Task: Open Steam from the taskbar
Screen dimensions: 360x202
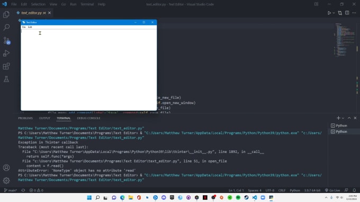Action: pos(246,197)
